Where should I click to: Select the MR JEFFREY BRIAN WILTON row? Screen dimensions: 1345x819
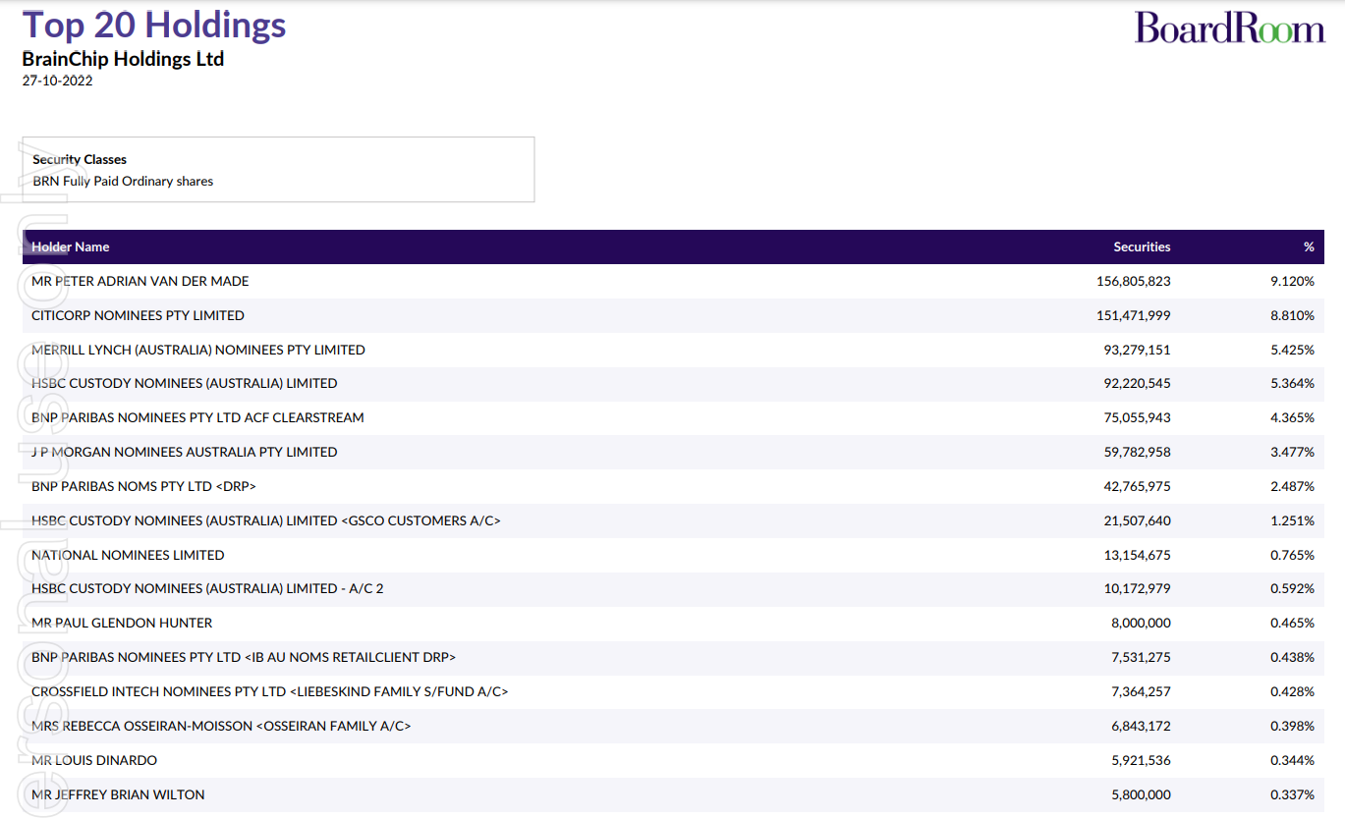(x=118, y=794)
